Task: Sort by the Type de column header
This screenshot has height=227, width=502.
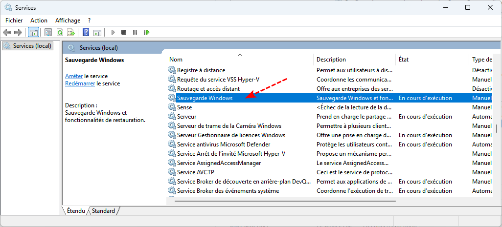Action: [482, 60]
